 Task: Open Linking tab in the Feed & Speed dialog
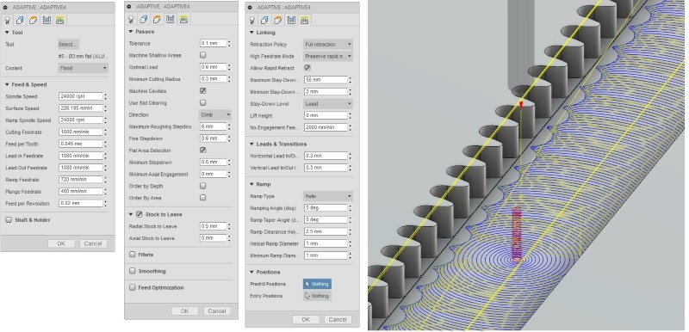coord(60,20)
